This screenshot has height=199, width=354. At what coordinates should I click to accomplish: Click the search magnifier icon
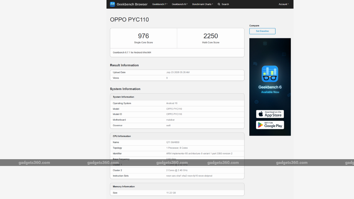pos(219,4)
